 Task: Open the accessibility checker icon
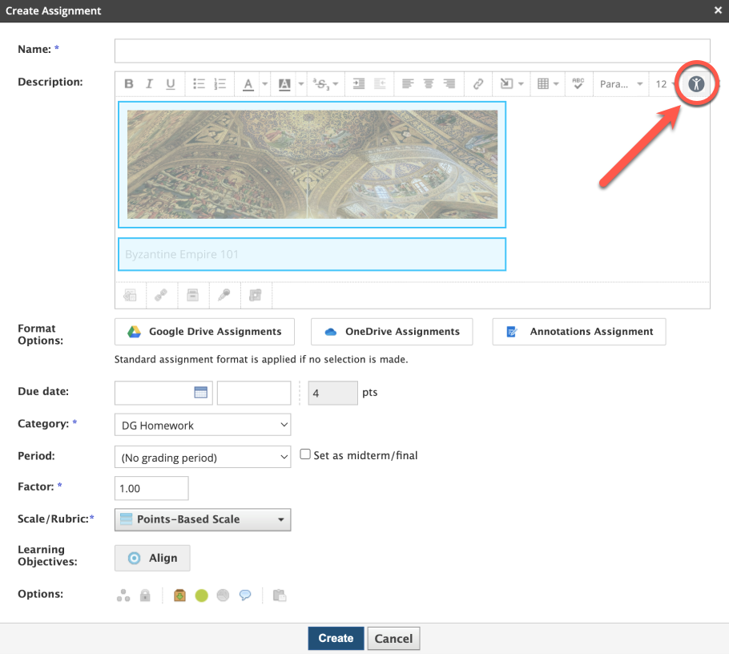[696, 83]
